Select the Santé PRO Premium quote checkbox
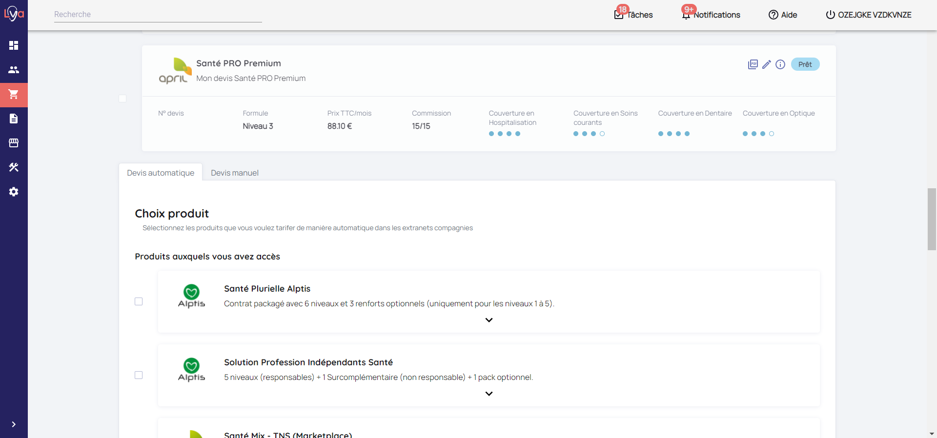937x438 pixels. [x=122, y=99]
